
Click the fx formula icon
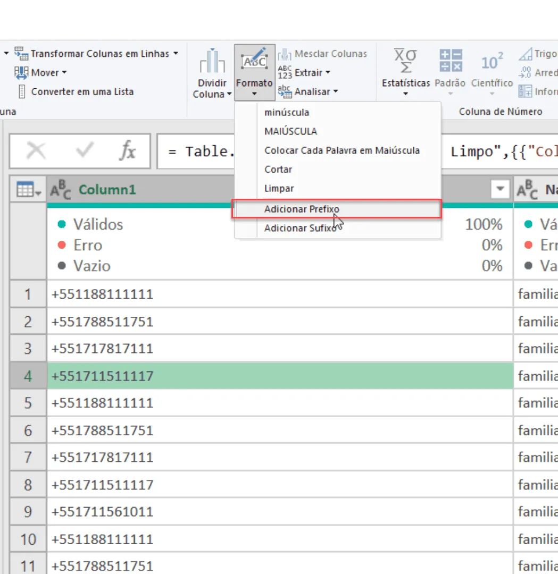128,150
